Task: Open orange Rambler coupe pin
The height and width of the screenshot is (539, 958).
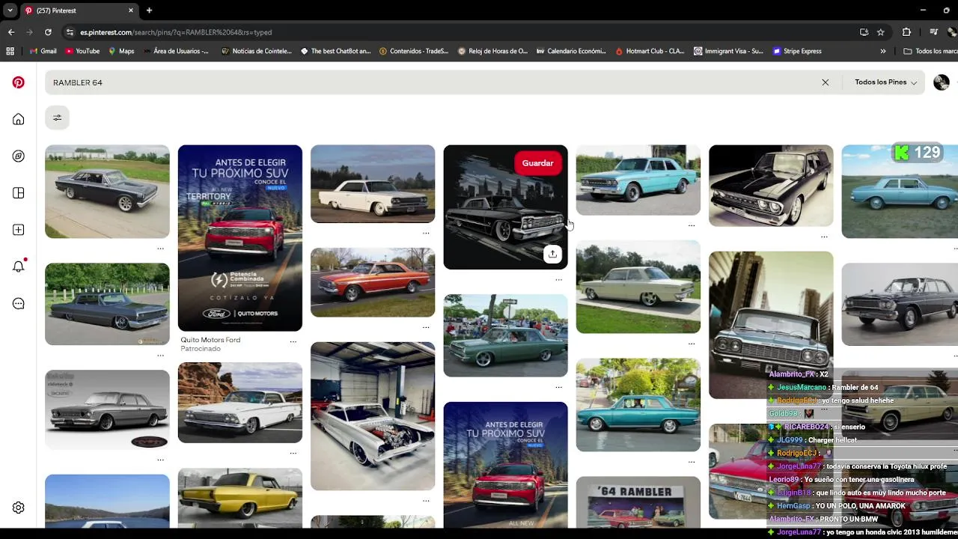Action: [x=373, y=282]
